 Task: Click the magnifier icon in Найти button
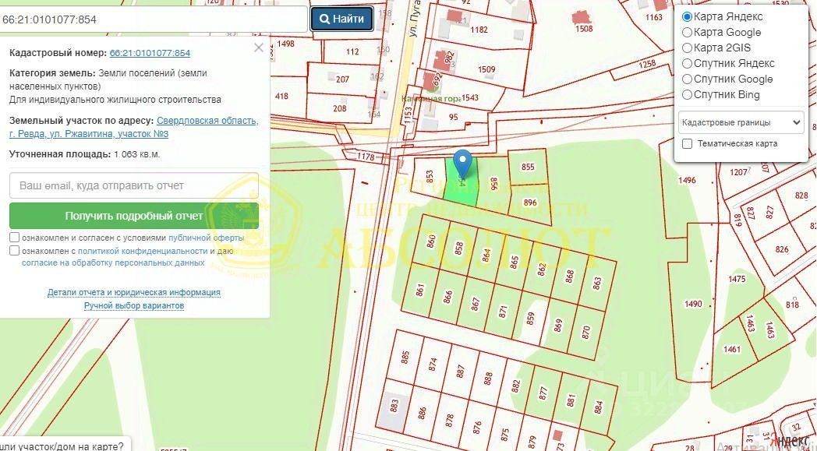point(324,19)
